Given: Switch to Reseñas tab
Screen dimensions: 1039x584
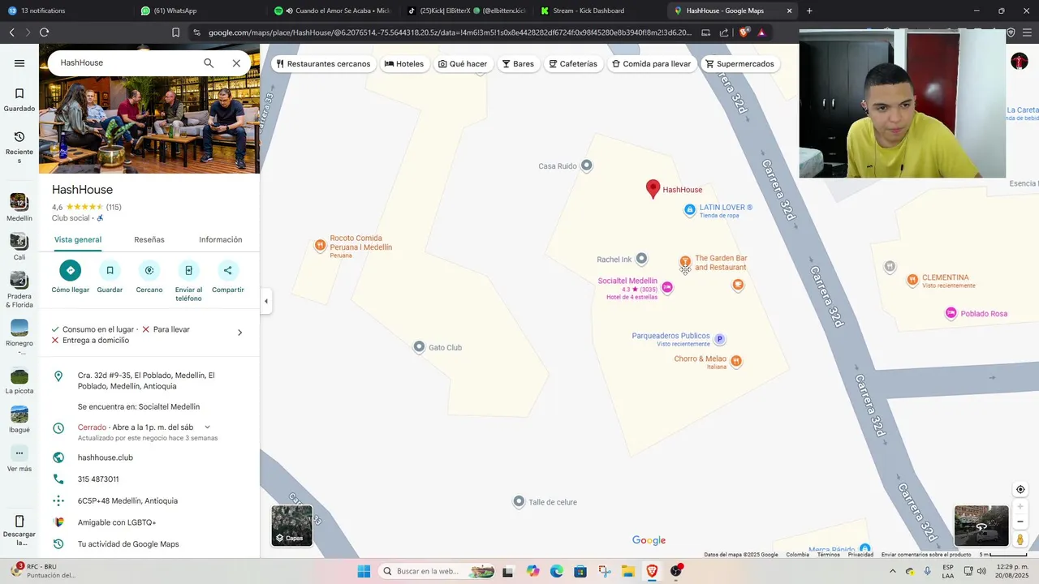Looking at the screenshot, I should pyautogui.click(x=149, y=239).
